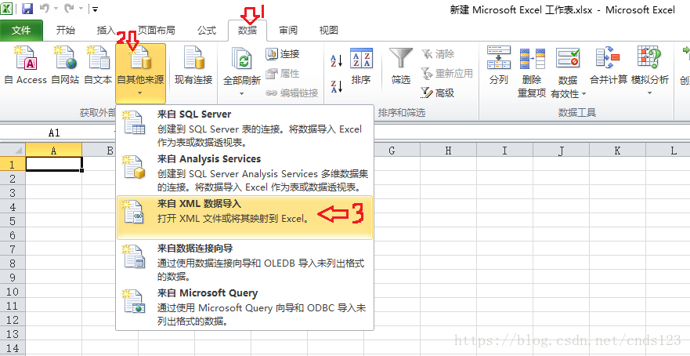
Task: Select row 1 header
Action: (13, 165)
